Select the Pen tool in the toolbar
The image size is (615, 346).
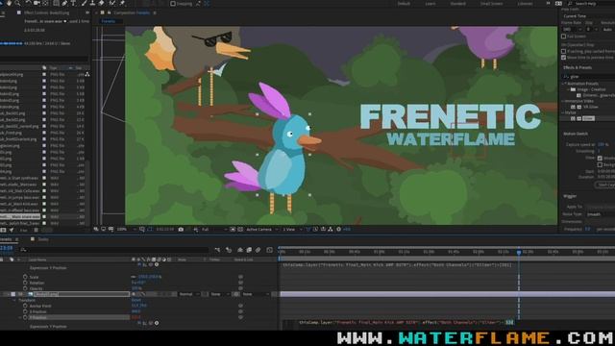[64, 3]
